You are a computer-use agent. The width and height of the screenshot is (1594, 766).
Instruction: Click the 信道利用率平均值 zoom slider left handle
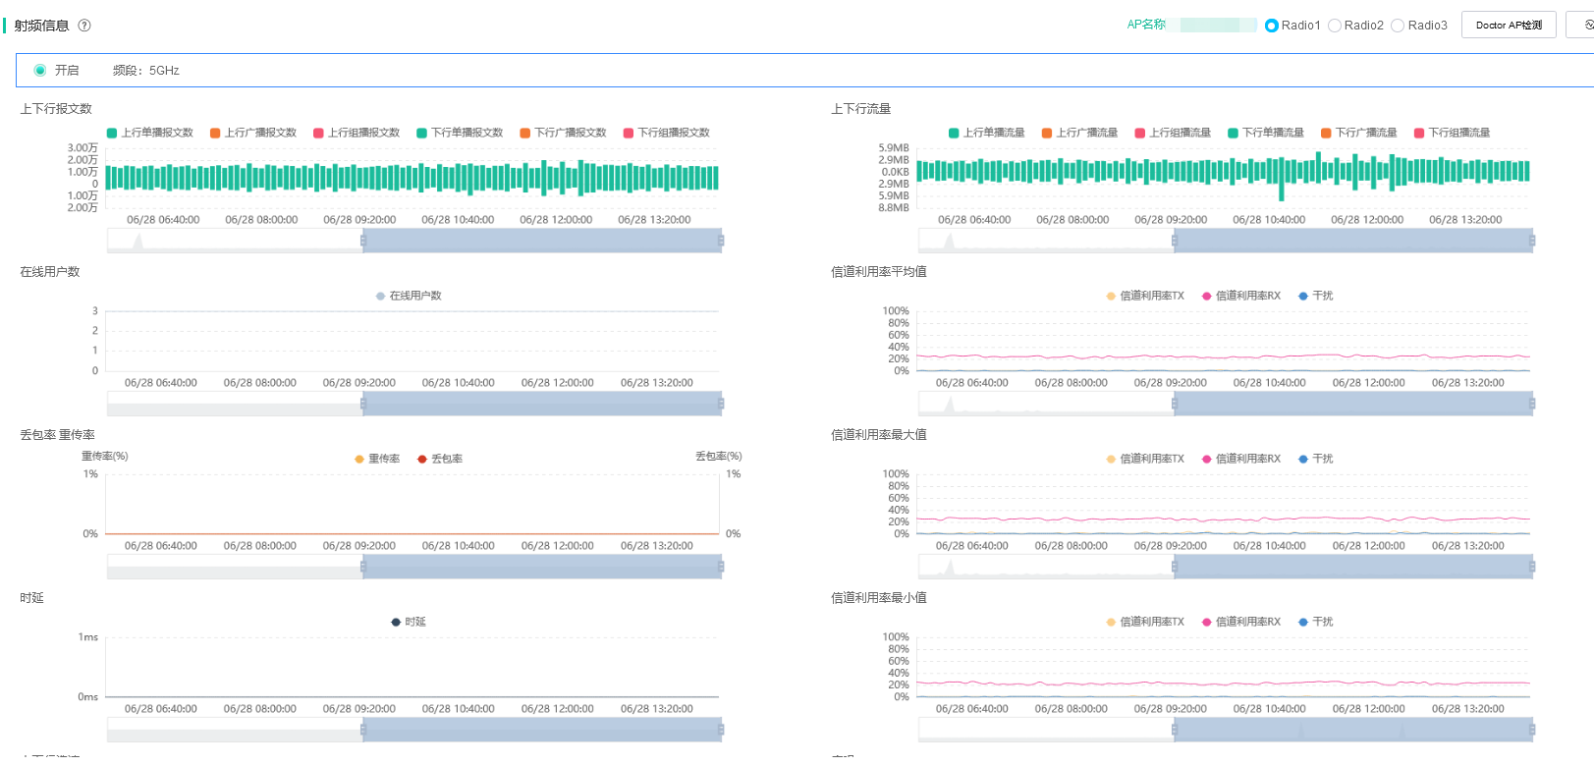pyautogui.click(x=1175, y=404)
